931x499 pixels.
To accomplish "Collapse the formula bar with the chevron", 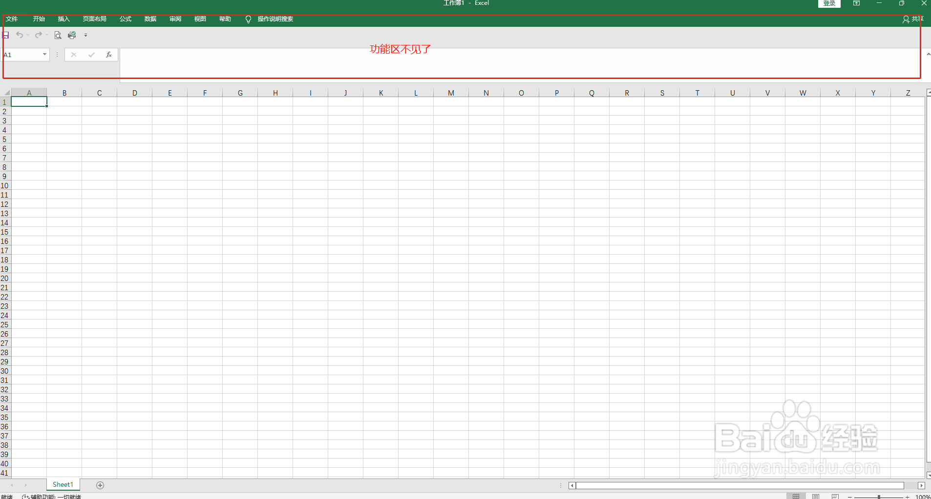I will click(x=928, y=55).
